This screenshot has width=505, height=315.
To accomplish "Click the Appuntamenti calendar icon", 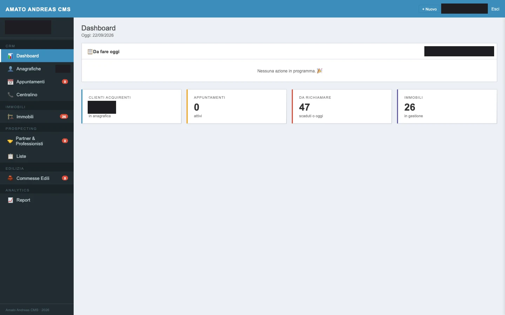I will click(x=11, y=82).
